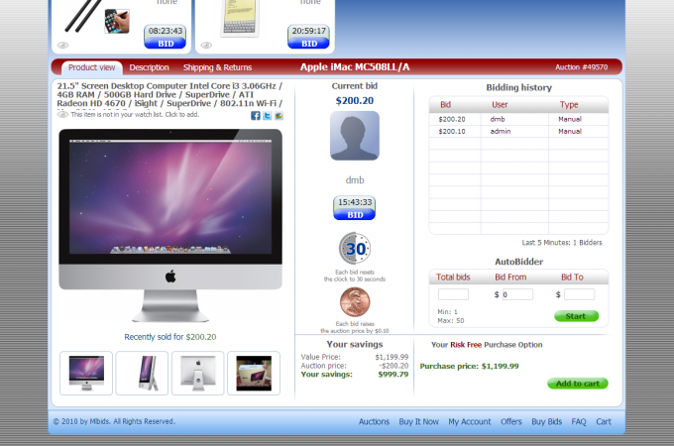Click the 30-second clock icon
674x446 pixels.
coord(355,249)
